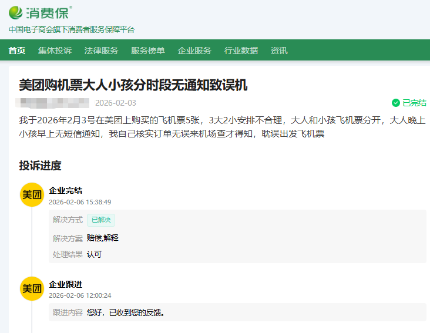Click the 已解决 resolution tag
430x333 pixels.
pyautogui.click(x=101, y=220)
